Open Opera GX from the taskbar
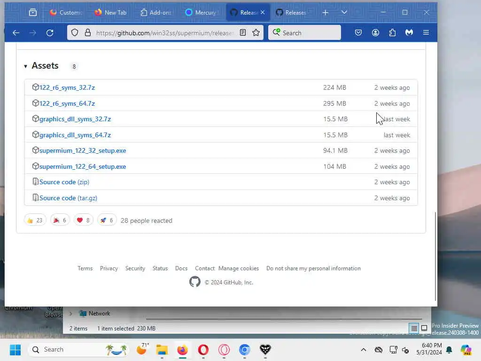This screenshot has height=361, width=481. (x=224, y=349)
